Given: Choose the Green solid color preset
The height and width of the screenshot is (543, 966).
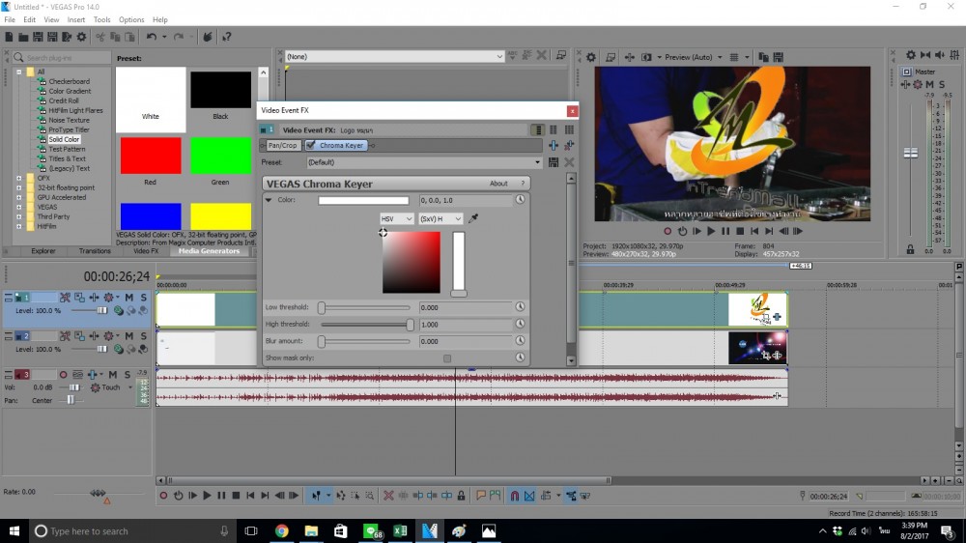Looking at the screenshot, I should click(x=220, y=156).
